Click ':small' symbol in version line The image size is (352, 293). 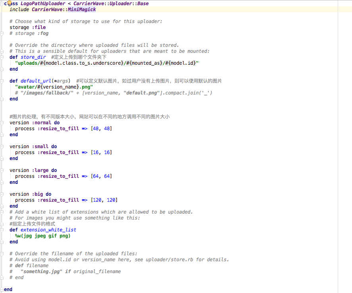coord(40,146)
